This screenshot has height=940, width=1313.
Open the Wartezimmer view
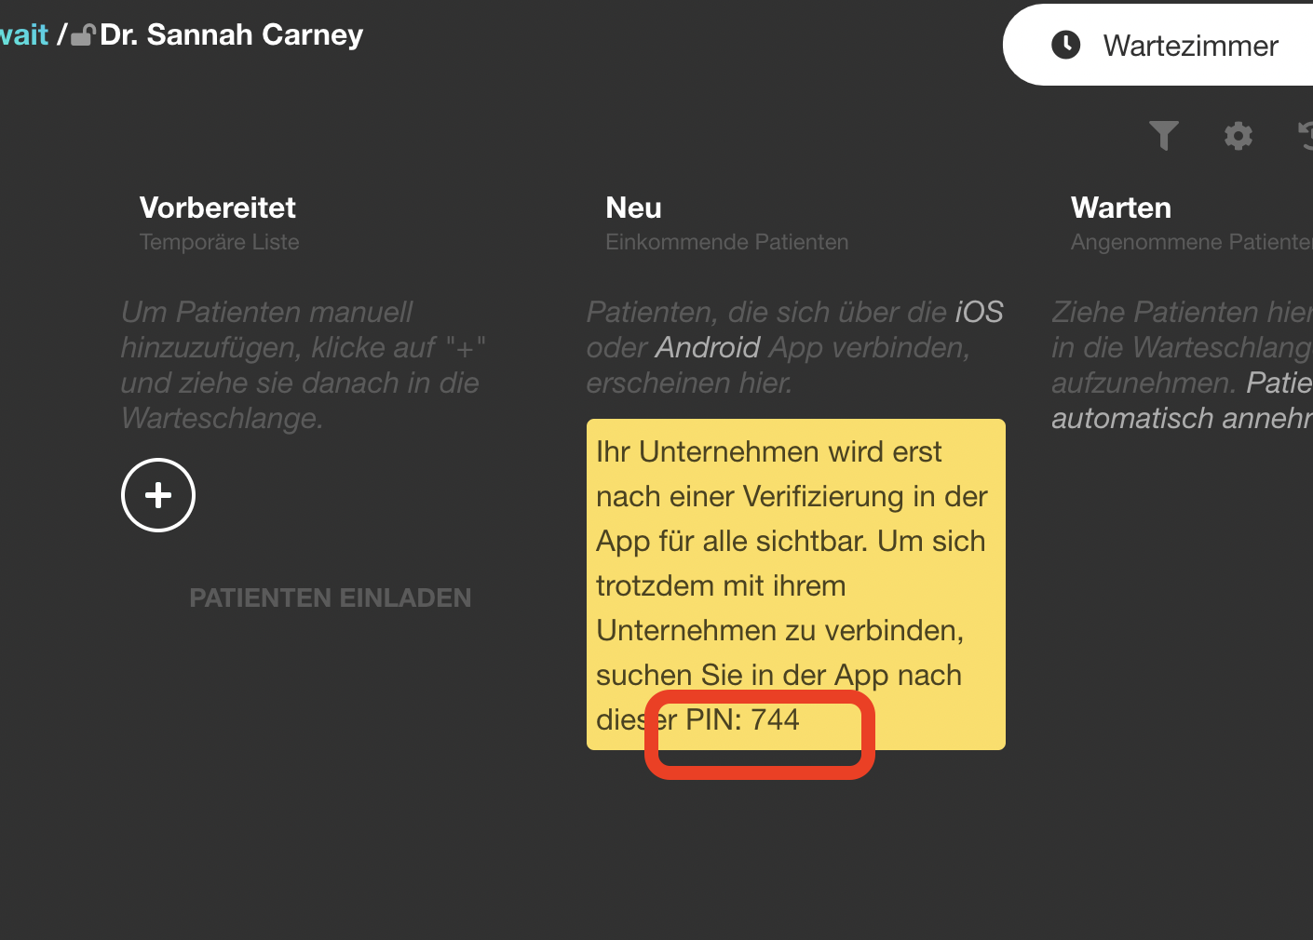(1189, 46)
